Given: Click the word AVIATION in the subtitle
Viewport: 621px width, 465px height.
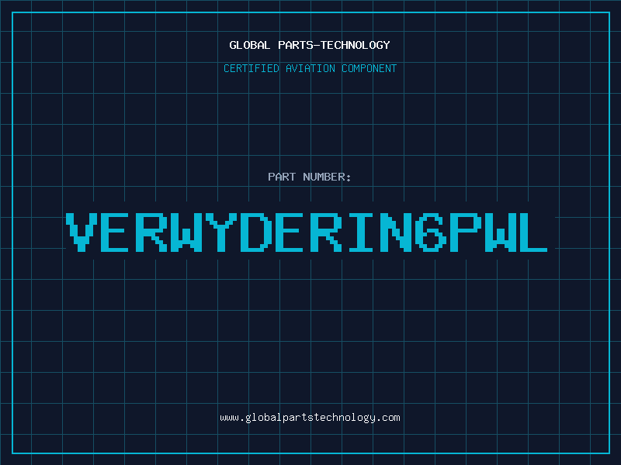Looking at the screenshot, I should pyautogui.click(x=310, y=68).
